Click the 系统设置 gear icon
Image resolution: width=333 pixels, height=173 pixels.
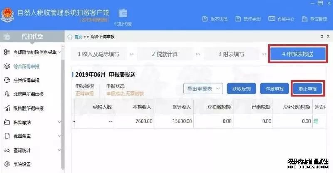7,164
